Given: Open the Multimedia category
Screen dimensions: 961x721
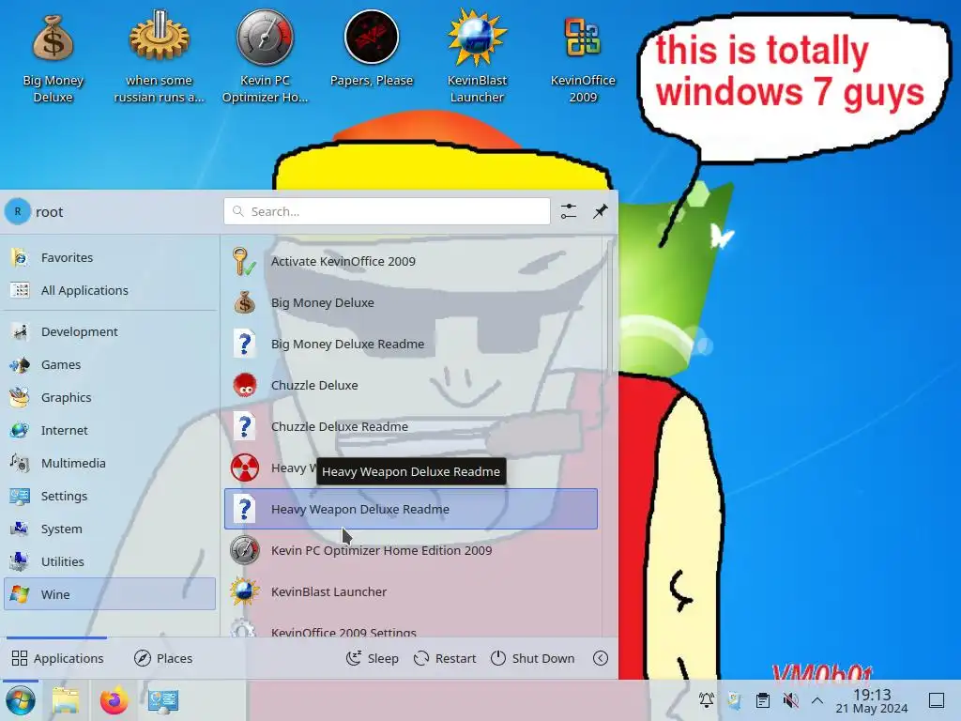Looking at the screenshot, I should click(110, 463).
